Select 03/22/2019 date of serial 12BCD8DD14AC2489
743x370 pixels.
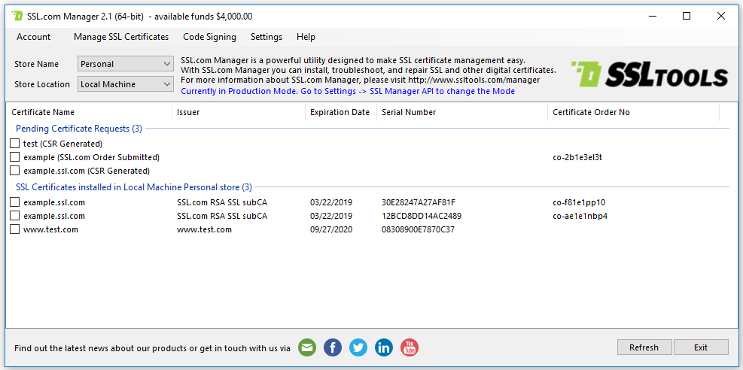pyautogui.click(x=331, y=217)
